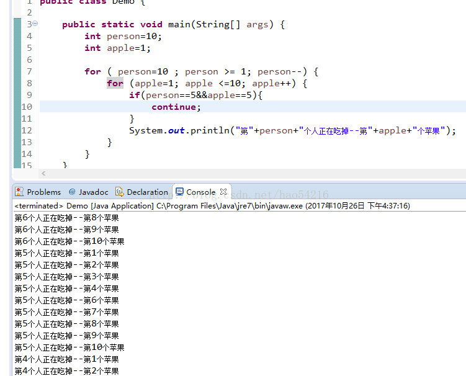The width and height of the screenshot is (466, 376).
Task: Click the if(person==5&&apple==5) condition
Action: [x=196, y=95]
